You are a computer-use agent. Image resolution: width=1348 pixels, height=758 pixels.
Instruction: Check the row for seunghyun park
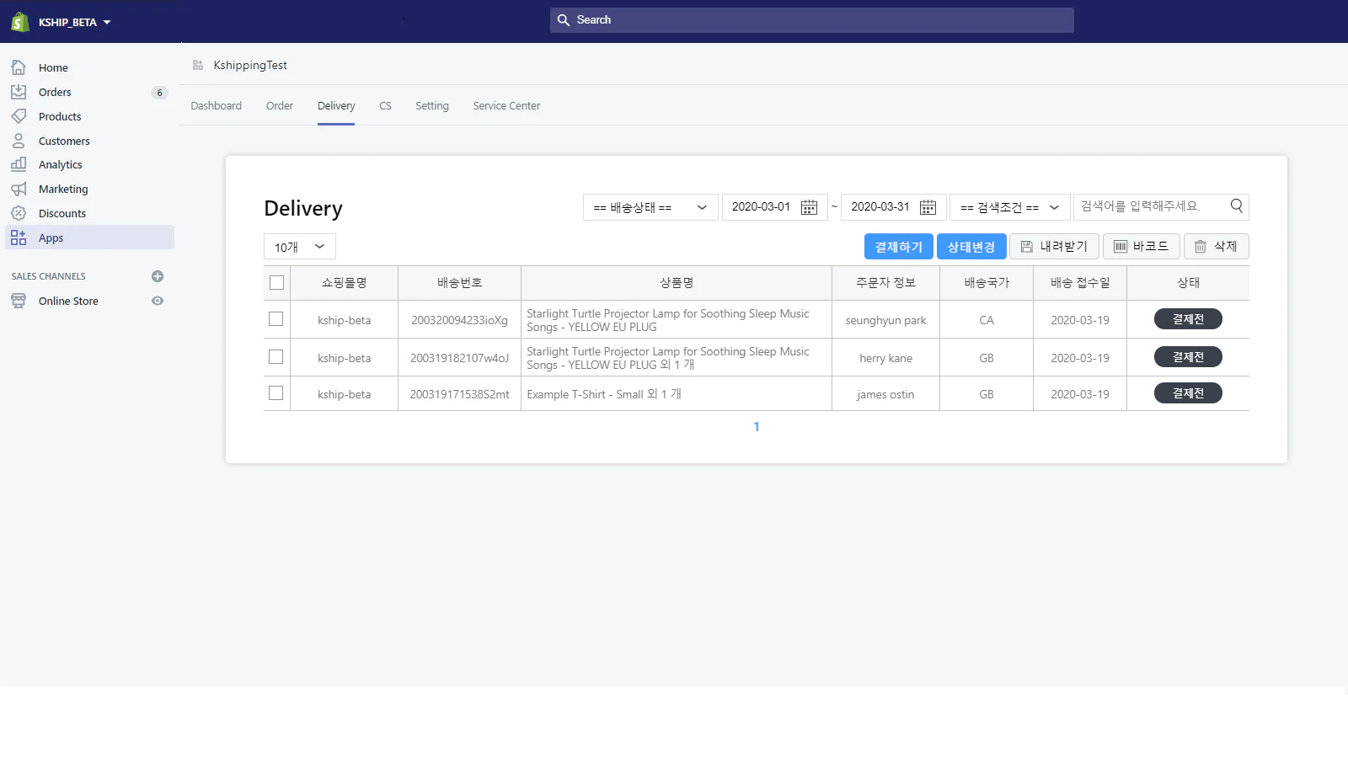[275, 319]
